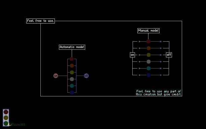206x129 pixels.
Task: Toggle the square "on" box in Manual mode
Action: click(x=132, y=55)
